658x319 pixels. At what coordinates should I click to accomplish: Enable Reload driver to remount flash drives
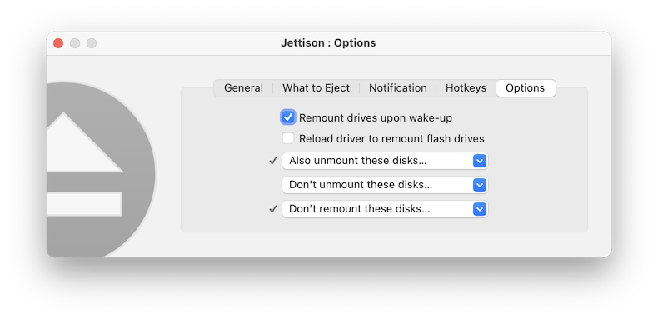pyautogui.click(x=288, y=138)
